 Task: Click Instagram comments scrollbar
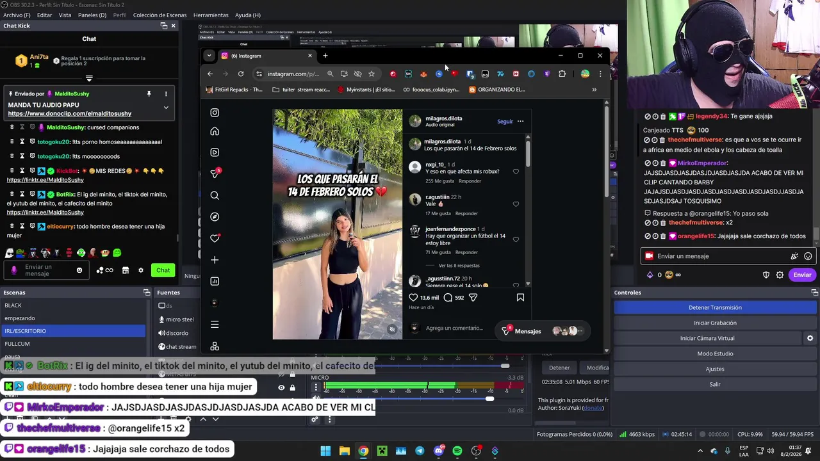tap(528, 154)
